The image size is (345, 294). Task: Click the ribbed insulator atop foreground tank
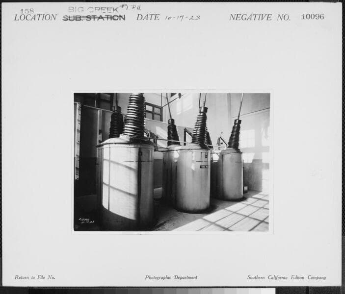pos(134,116)
